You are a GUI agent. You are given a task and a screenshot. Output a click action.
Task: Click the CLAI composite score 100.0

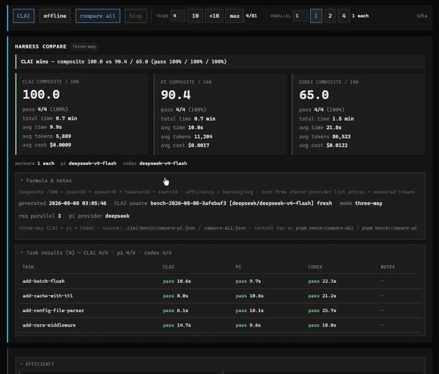click(41, 95)
